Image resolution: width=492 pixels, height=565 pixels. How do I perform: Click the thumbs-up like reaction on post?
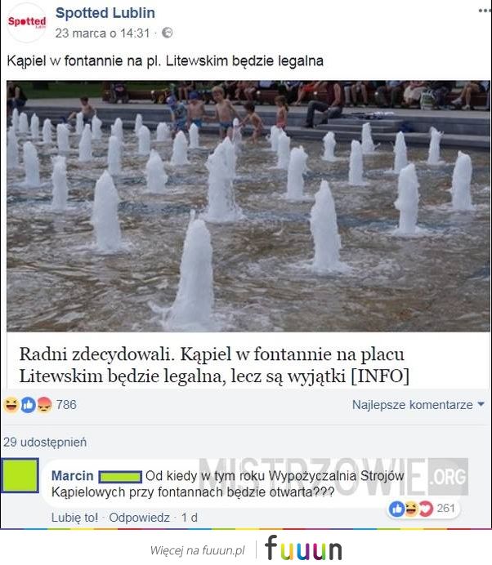(x=28, y=405)
